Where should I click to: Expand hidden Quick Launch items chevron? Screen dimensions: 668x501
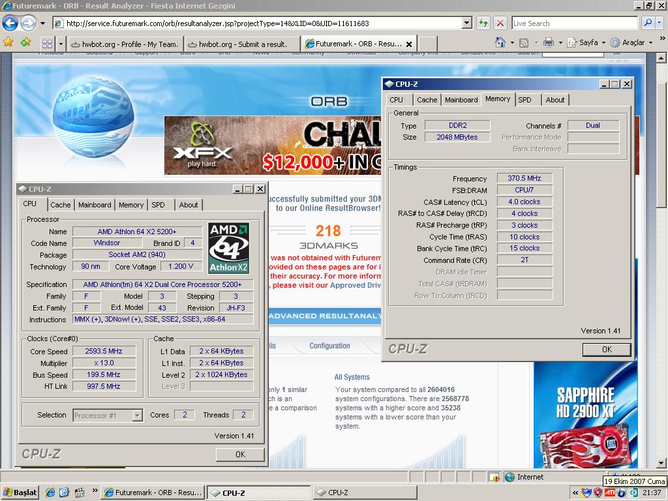click(95, 491)
